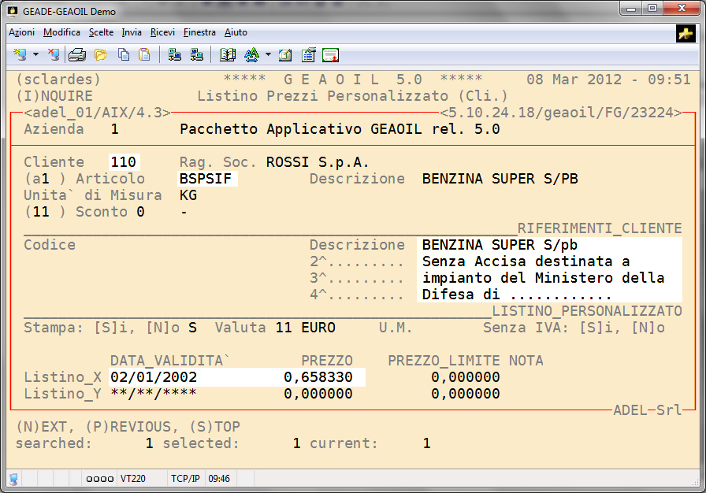The width and height of the screenshot is (706, 493).
Task: Click the open book icon
Action: tap(228, 55)
